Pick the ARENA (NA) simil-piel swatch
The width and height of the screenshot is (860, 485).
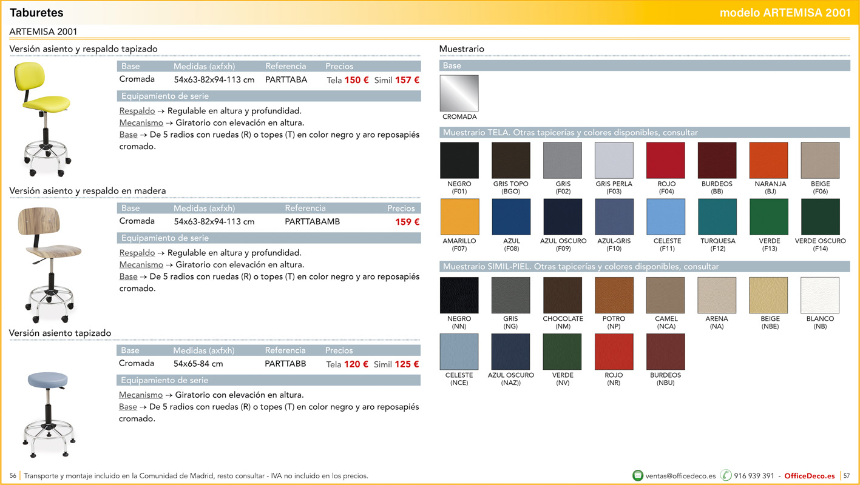point(717,295)
